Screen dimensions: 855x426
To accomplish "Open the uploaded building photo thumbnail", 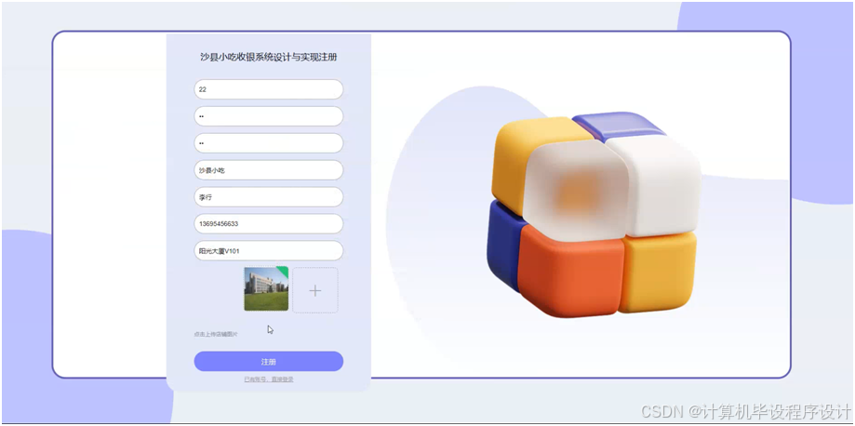I will coord(266,289).
